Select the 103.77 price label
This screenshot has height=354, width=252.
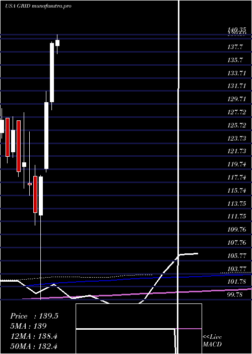pyautogui.click(x=237, y=269)
